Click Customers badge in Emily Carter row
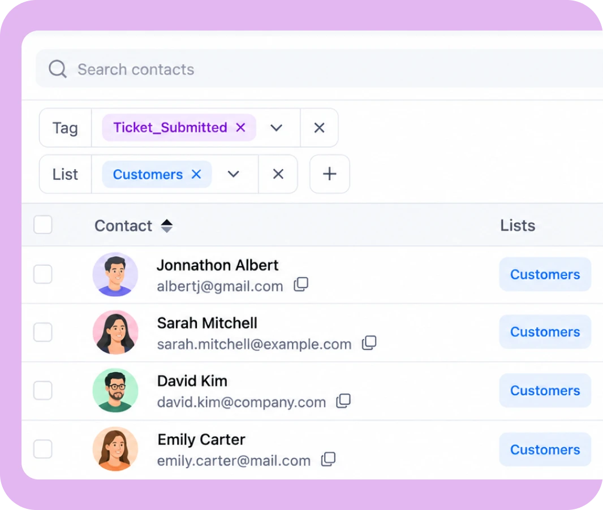Viewport: 603px width, 510px height. (545, 450)
